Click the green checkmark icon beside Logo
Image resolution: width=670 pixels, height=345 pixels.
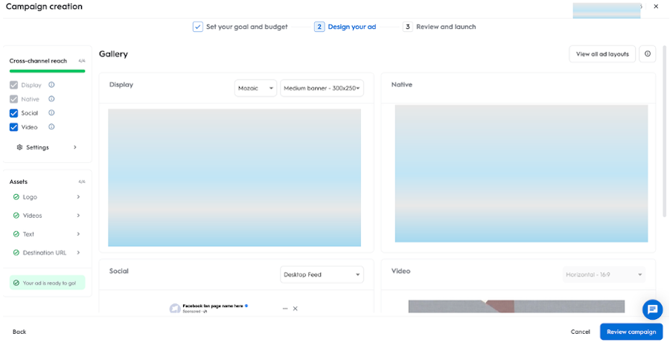(16, 197)
